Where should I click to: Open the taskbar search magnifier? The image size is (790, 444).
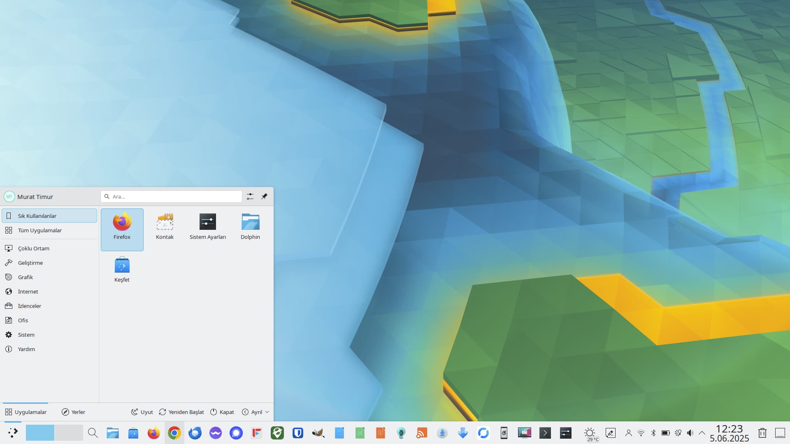coord(93,433)
